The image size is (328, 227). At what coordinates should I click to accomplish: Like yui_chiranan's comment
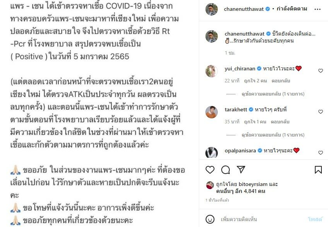click(x=321, y=71)
